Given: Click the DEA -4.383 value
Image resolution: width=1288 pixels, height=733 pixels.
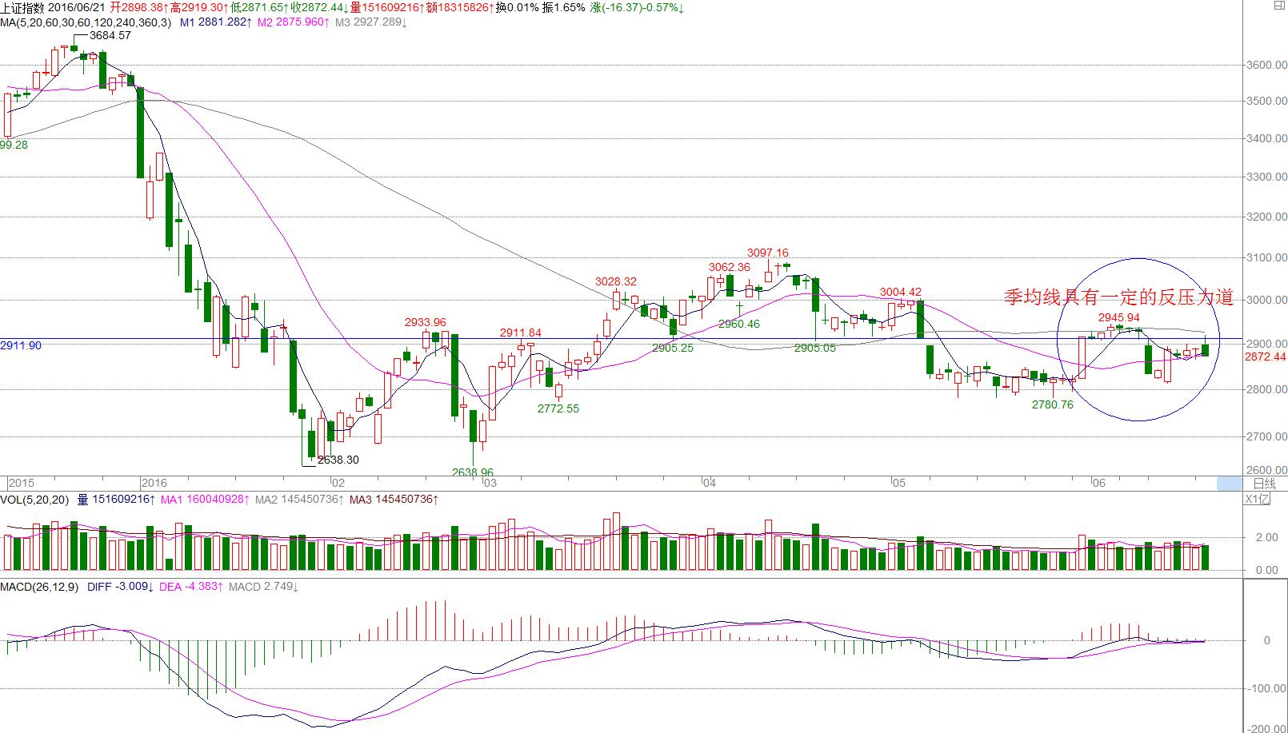Looking at the screenshot, I should pos(192,587).
